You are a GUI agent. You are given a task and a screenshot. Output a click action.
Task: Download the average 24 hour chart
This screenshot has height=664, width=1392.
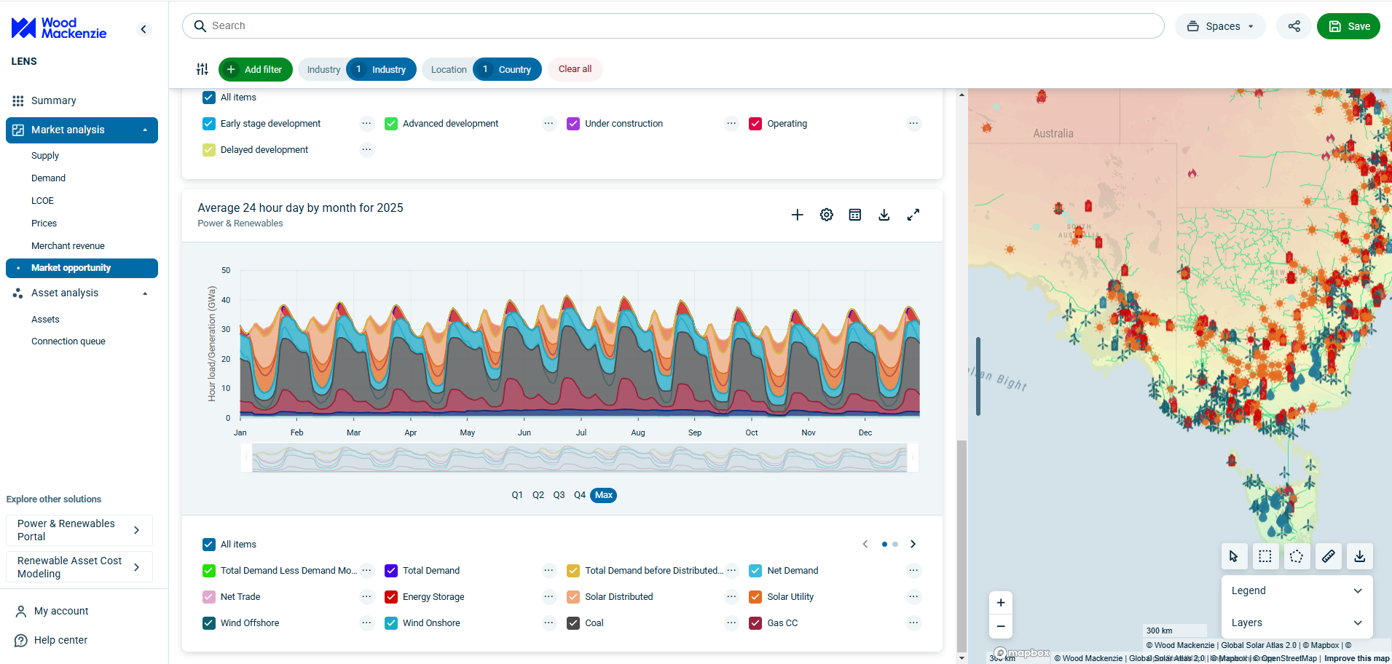(x=884, y=214)
